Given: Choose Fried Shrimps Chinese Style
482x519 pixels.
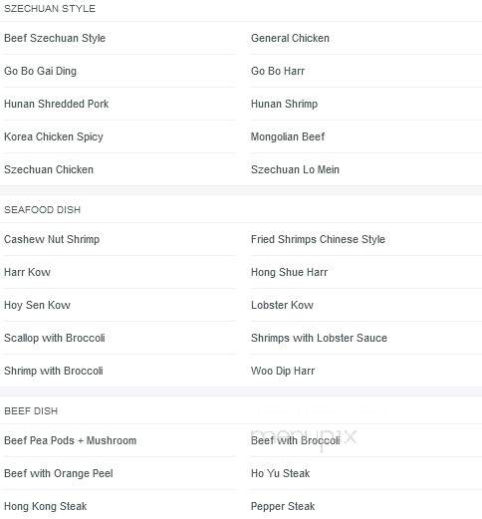Looking at the screenshot, I should point(318,239).
